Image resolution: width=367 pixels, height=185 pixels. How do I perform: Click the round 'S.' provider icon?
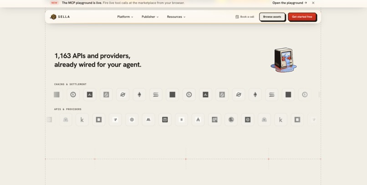coord(231,120)
